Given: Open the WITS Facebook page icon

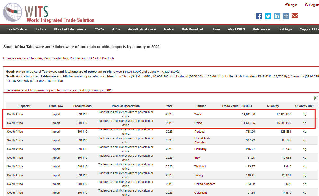Looking at the screenshot, I should (259, 16).
